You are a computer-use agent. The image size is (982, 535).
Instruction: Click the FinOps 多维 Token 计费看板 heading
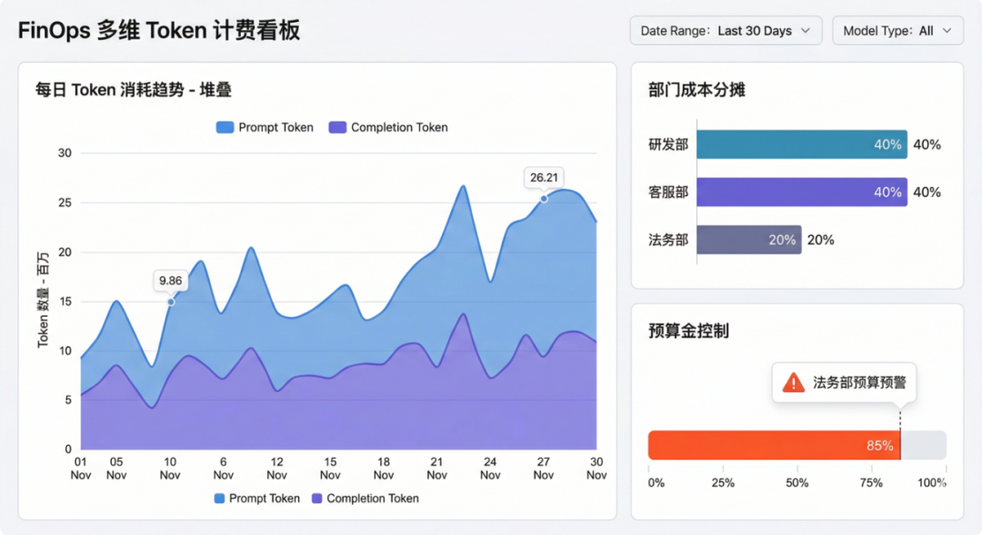[x=159, y=31]
